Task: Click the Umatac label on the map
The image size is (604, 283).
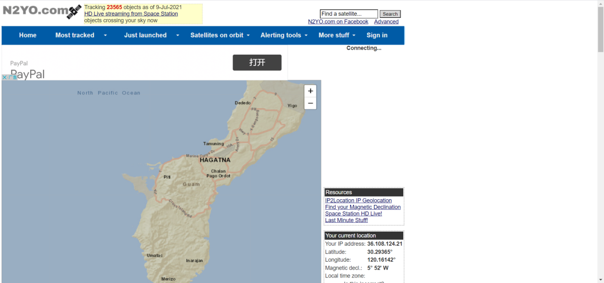Action: 155,255
